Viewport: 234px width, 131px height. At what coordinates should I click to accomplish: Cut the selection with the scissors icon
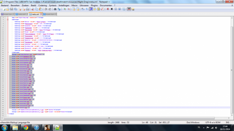coord(33,9)
